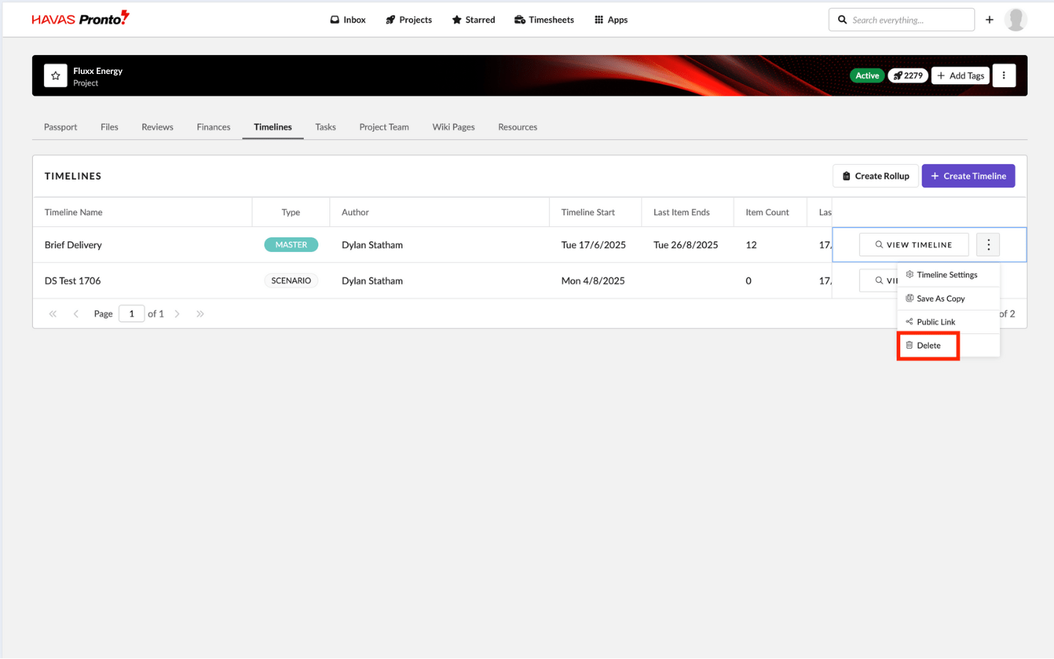Click the Havas Pronto logo
Screen dimensions: 1054x659
point(81,18)
